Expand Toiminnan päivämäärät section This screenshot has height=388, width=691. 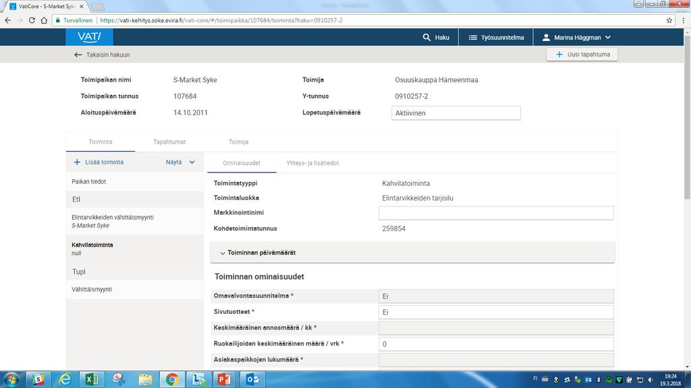coord(412,253)
